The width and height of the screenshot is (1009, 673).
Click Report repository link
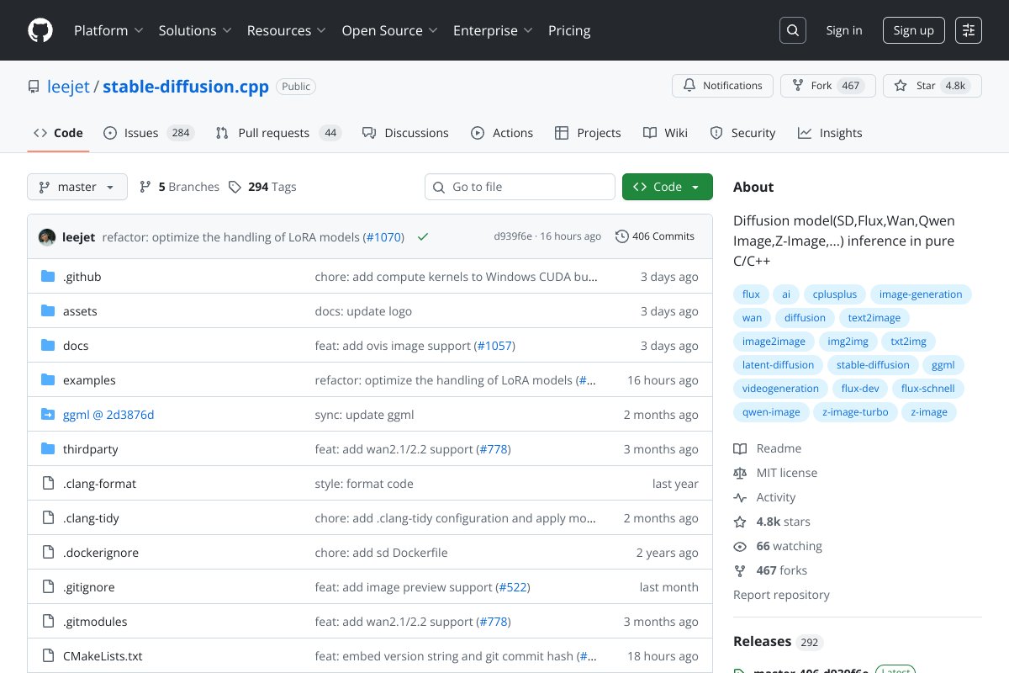click(x=781, y=595)
